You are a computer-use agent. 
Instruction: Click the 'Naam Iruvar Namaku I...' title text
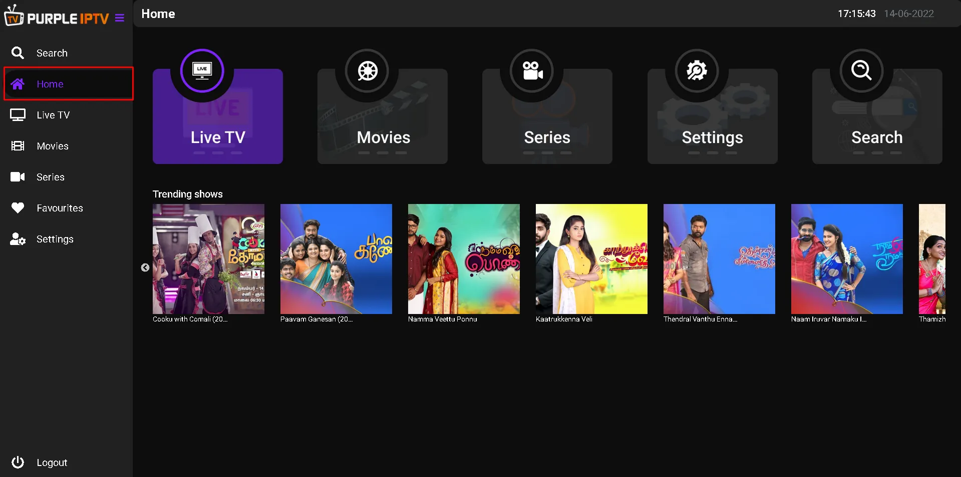click(829, 319)
